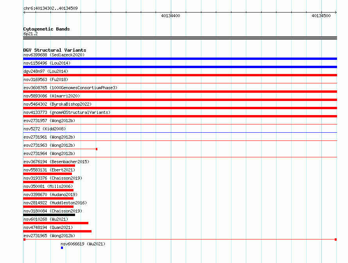348x263 pixels.
Task: Click the blue bar for nsv6399688
Action: coord(180,59)
